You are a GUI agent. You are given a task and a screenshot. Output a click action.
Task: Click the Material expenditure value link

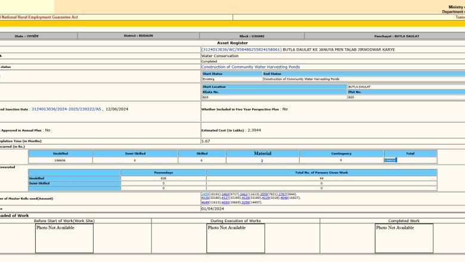coord(262,160)
